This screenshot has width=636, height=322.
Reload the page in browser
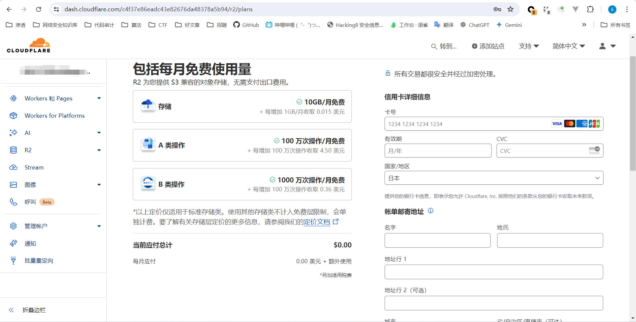(38, 9)
